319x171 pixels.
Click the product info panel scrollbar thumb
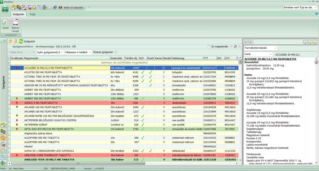[316, 62]
